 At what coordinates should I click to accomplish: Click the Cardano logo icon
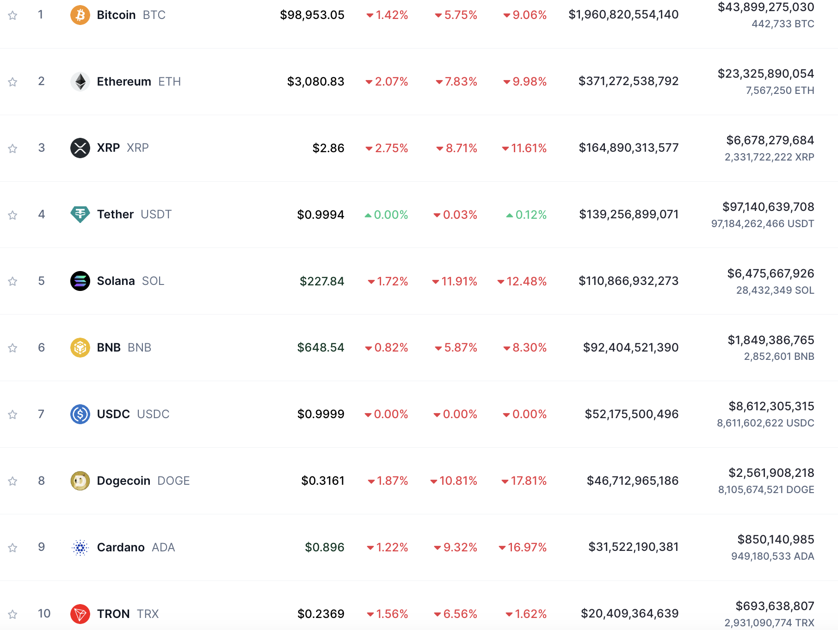pyautogui.click(x=80, y=548)
